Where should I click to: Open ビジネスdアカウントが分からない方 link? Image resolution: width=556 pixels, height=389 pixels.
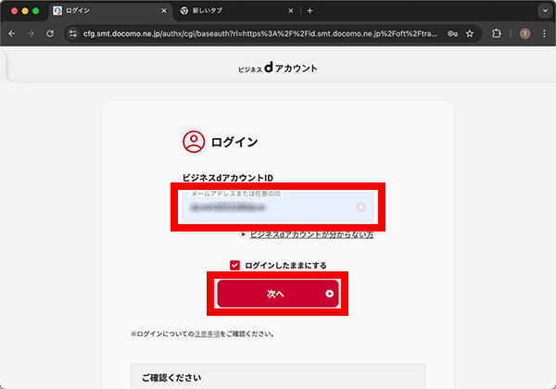pos(311,234)
